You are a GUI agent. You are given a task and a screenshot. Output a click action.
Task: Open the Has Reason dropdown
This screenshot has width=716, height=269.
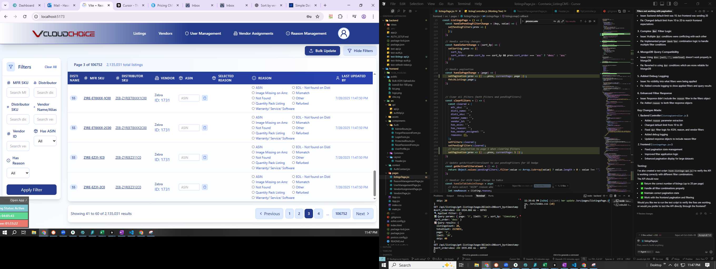18,173
